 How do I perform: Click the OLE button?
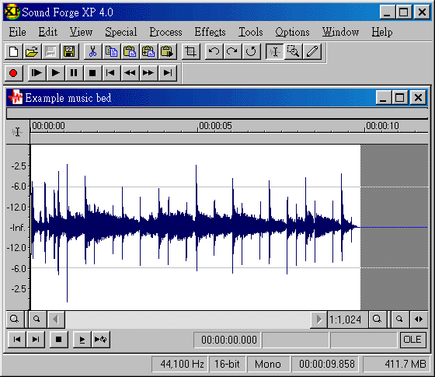click(412, 340)
